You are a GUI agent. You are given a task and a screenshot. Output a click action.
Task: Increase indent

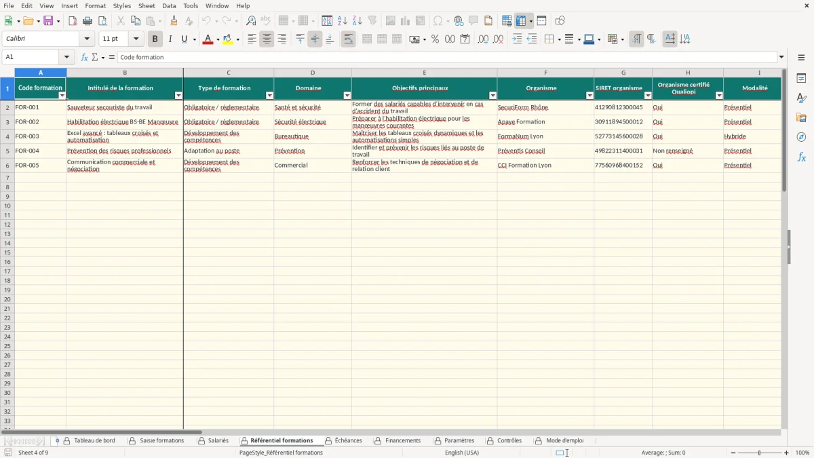tap(517, 39)
